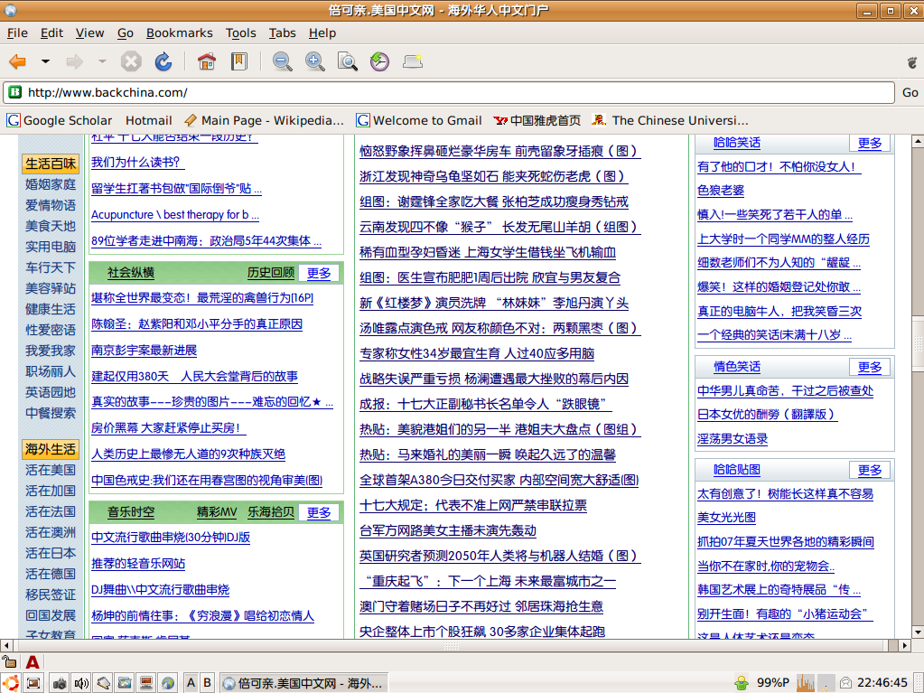
Task: Open the View menu
Action: tap(89, 33)
